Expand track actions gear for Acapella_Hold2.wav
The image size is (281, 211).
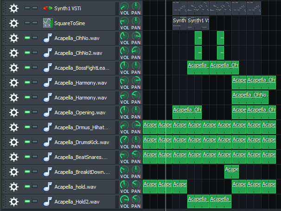[x=14, y=202]
